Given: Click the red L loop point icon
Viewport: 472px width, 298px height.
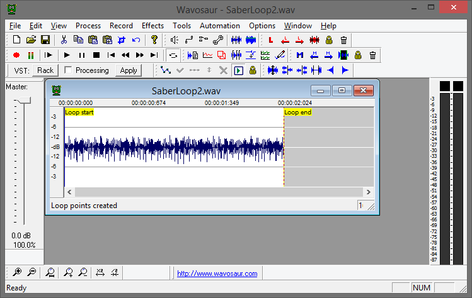Looking at the screenshot, I should pos(270,40).
